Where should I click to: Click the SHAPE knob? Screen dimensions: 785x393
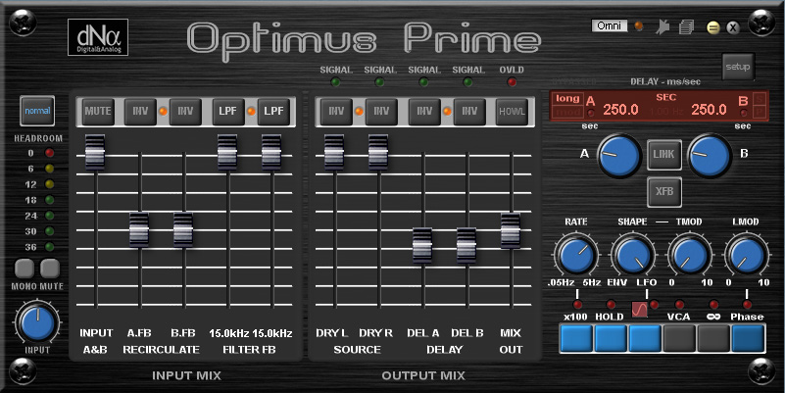tap(632, 256)
